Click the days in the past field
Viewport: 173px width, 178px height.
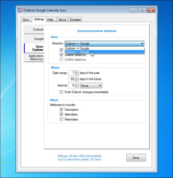coord(71,73)
